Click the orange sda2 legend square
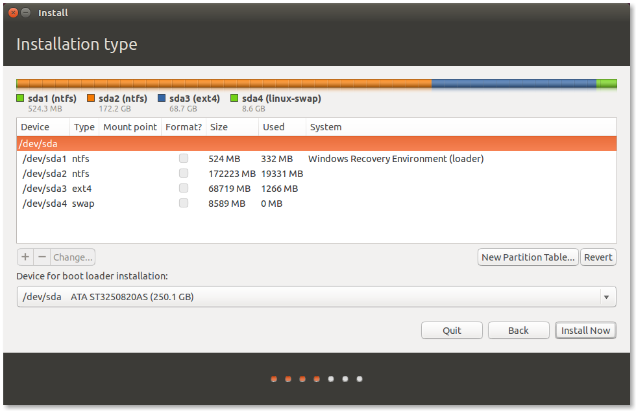 pos(90,99)
